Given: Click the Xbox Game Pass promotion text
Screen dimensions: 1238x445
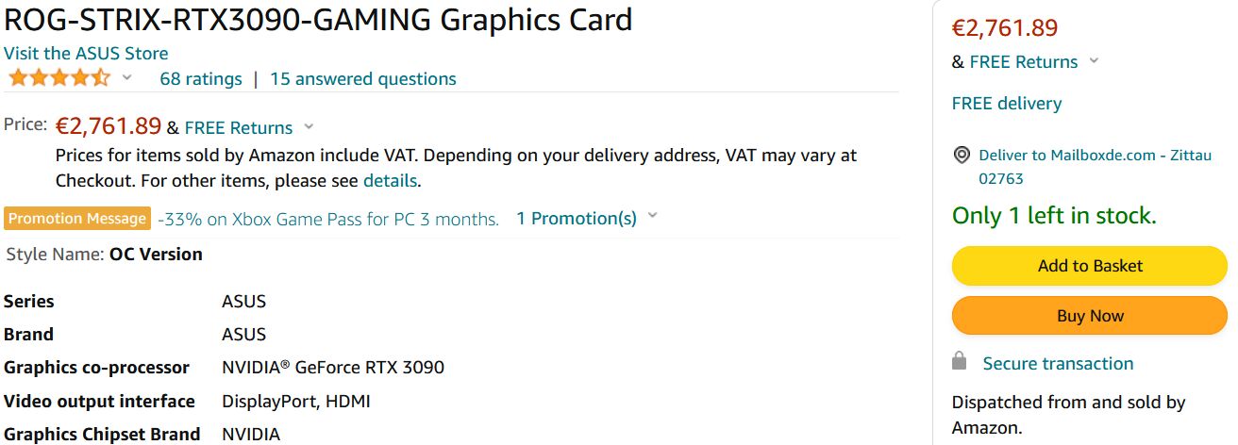Looking at the screenshot, I should pyautogui.click(x=328, y=220).
